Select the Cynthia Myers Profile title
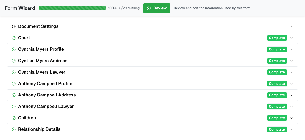This screenshot has height=140, width=305. 41,49
